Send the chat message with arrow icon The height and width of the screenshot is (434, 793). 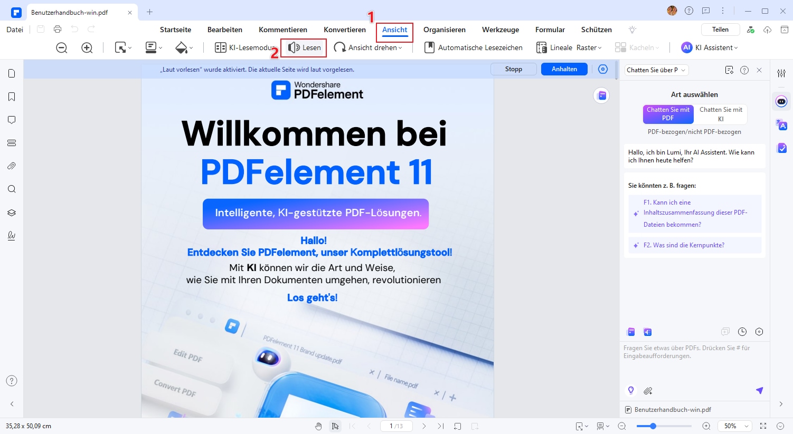[x=759, y=390]
